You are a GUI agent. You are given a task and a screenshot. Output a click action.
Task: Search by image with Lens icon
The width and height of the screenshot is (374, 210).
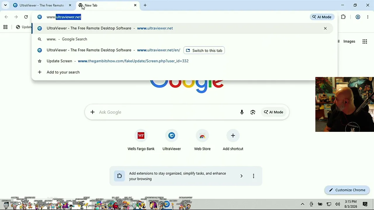tap(253, 112)
